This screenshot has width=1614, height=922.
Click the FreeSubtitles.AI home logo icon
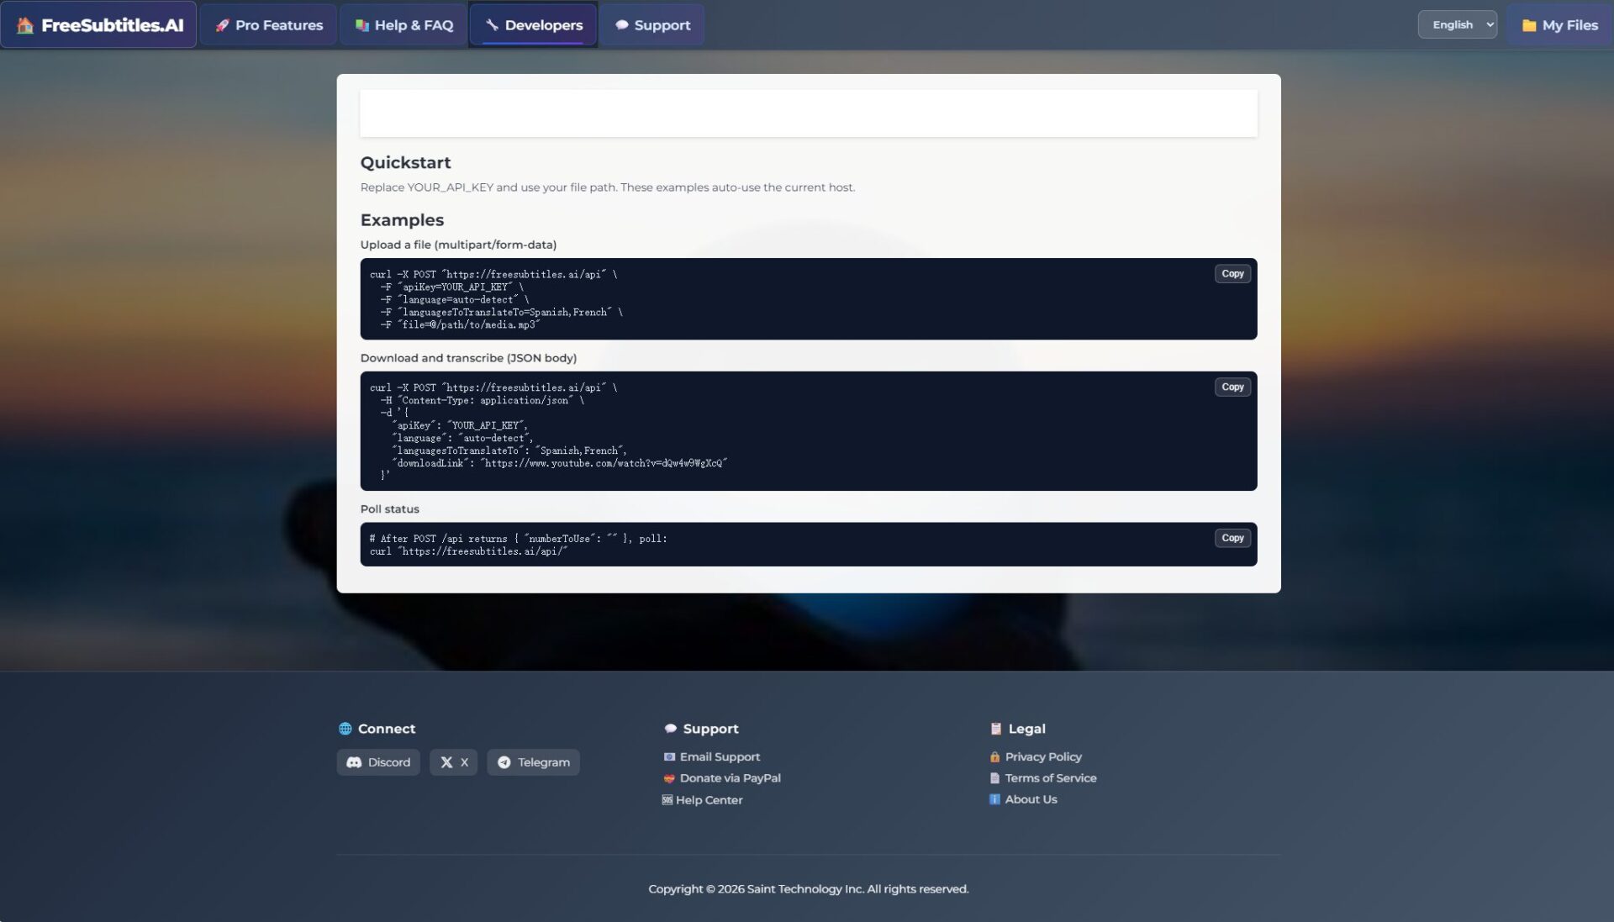(26, 25)
